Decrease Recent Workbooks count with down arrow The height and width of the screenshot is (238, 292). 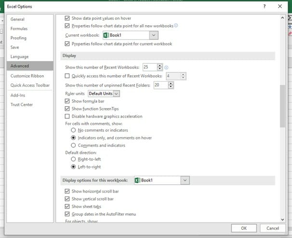159,69
